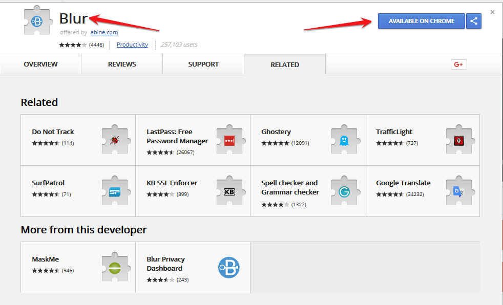
Task: Click MaskMe rating count (946)
Action: 68,271
